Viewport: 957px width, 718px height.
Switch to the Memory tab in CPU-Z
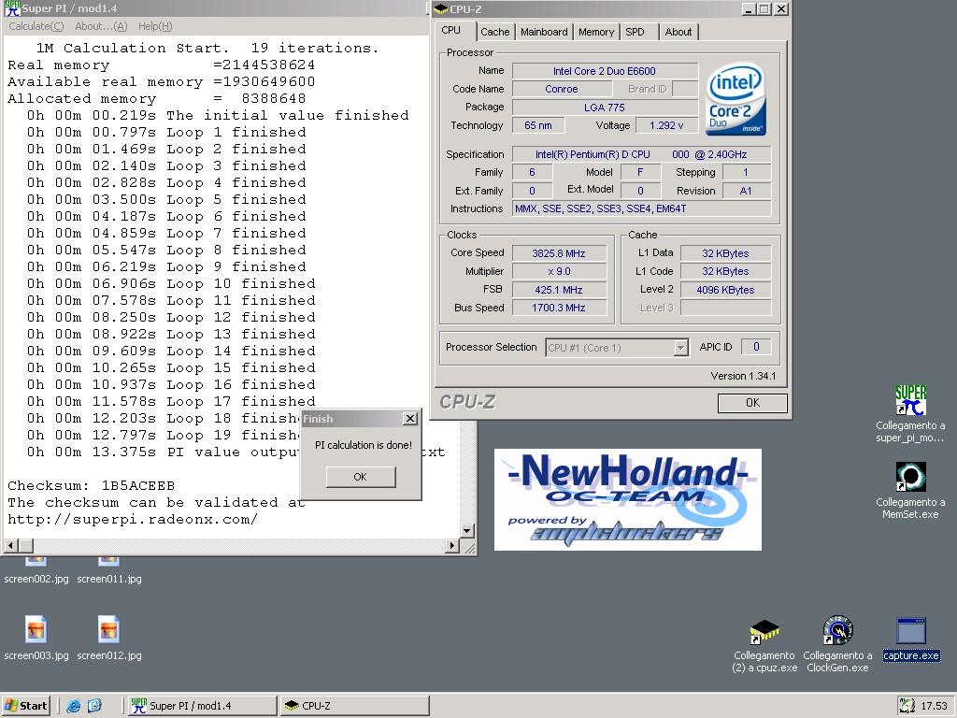click(x=595, y=32)
